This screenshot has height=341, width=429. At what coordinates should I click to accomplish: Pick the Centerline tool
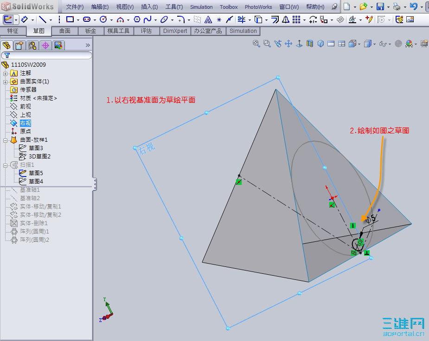coord(59,19)
